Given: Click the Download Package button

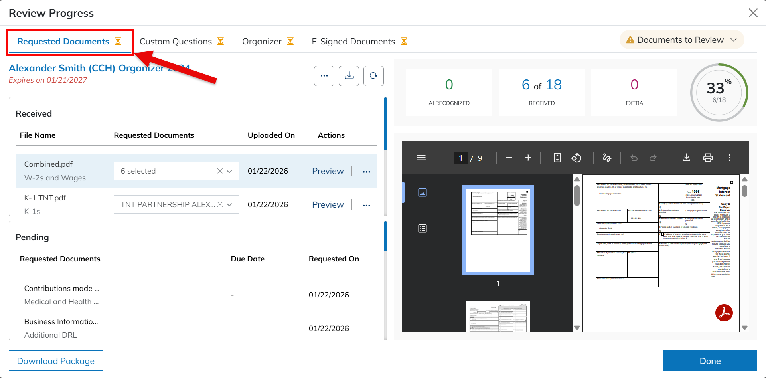Looking at the screenshot, I should coord(56,361).
